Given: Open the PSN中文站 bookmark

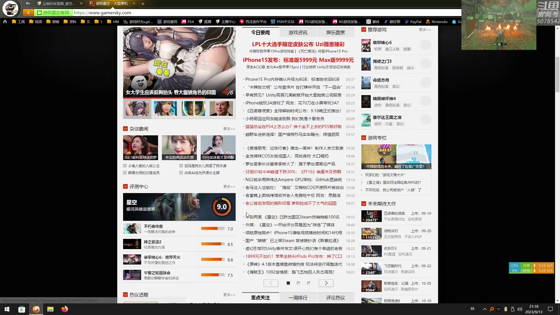Looking at the screenshot, I should pos(283,22).
